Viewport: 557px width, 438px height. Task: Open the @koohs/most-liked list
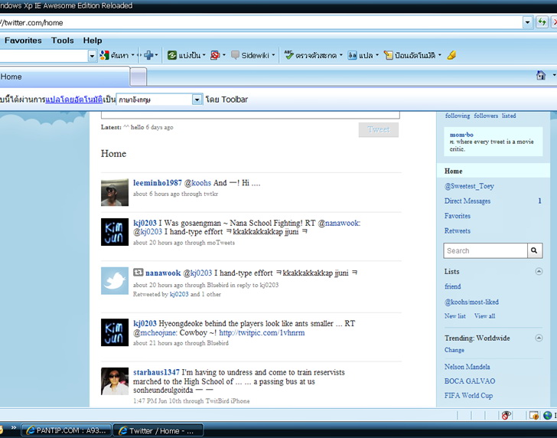(x=471, y=302)
